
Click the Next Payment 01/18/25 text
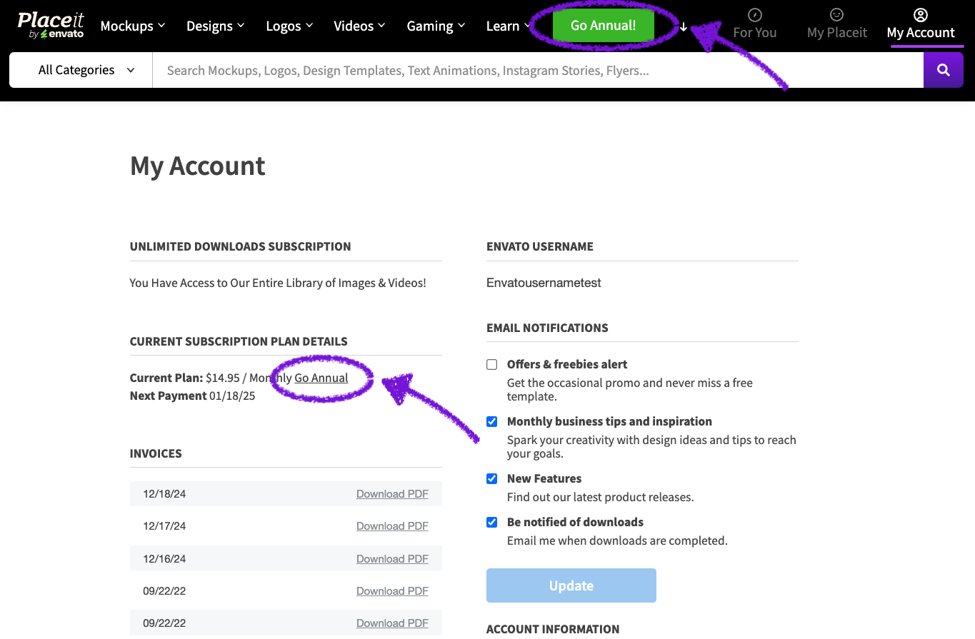[192, 396]
